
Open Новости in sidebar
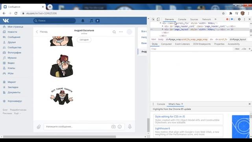(x=12, y=32)
